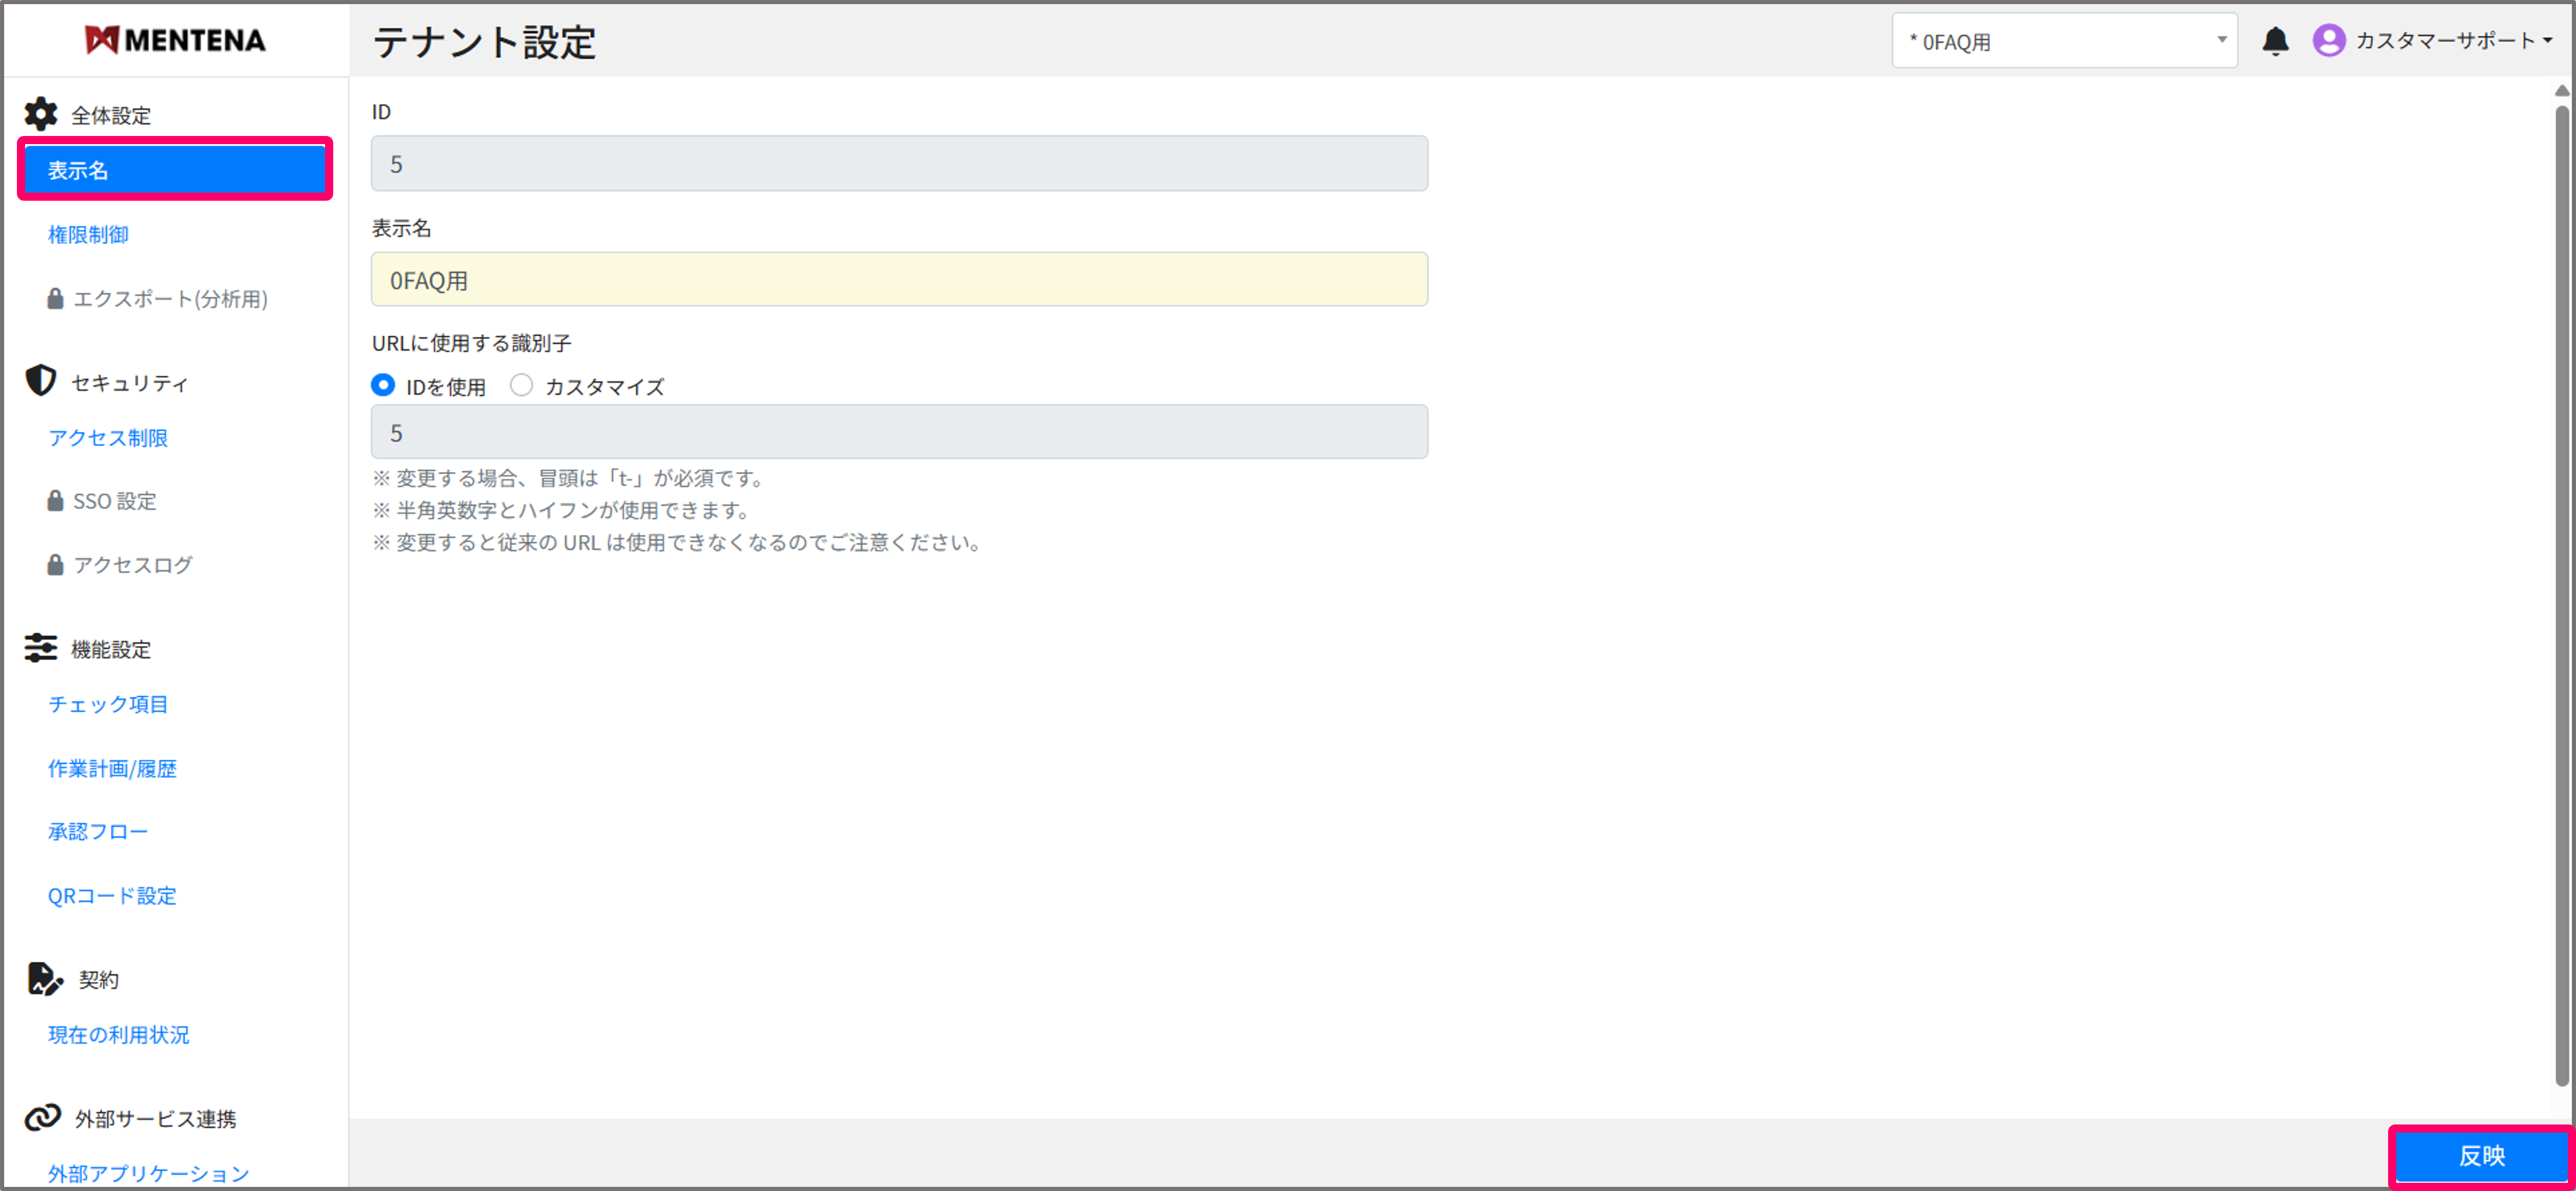Select the 表示名 sidebar item
Viewport: 2576px width, 1191px height.
pyautogui.click(x=175, y=170)
